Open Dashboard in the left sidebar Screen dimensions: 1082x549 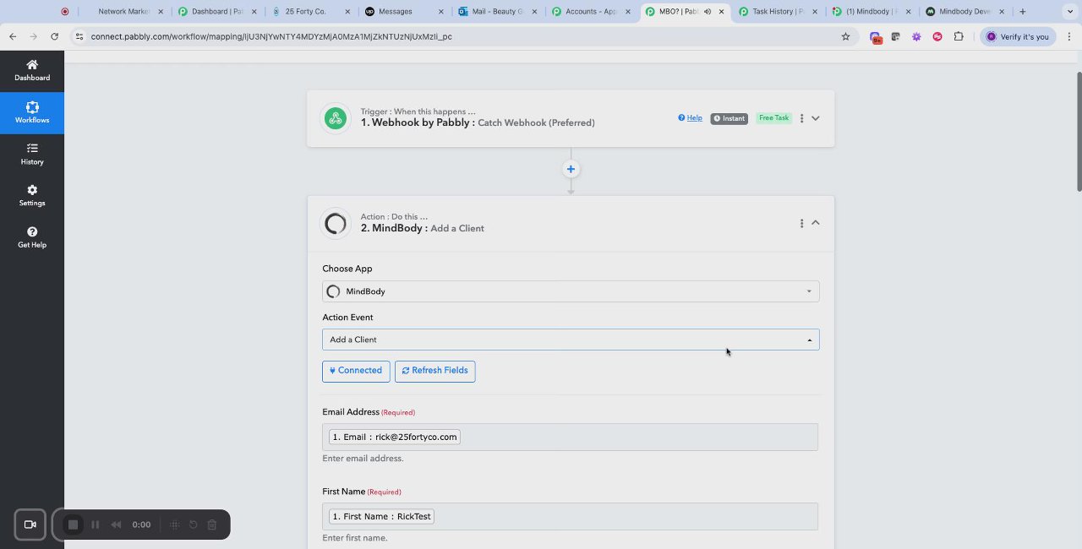point(32,70)
